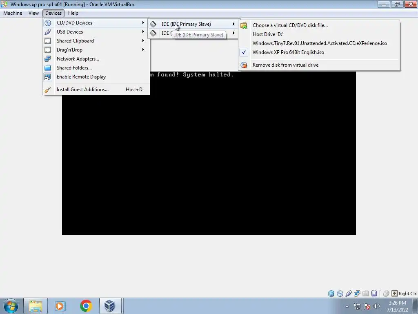Open the View menu

tap(33, 13)
